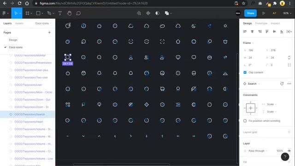
Task: Reload the browser page
Action: click(19, 3)
